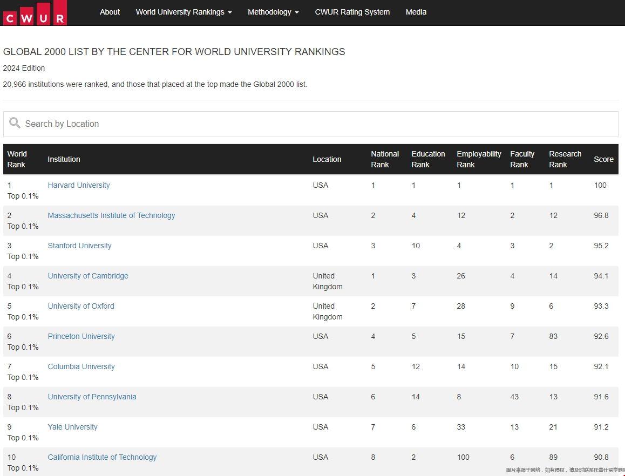Focus the Search by Location field

(x=311, y=124)
